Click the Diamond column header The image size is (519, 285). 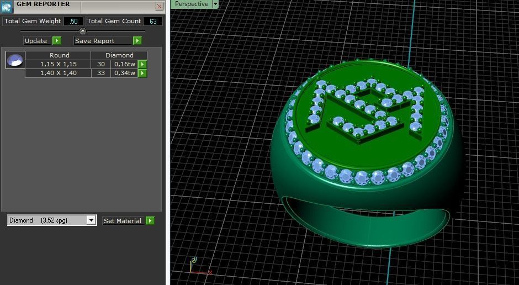(x=119, y=55)
